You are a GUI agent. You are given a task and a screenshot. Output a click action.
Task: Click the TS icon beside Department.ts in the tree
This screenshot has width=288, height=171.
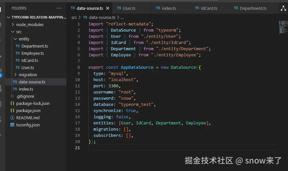[x=18, y=46]
